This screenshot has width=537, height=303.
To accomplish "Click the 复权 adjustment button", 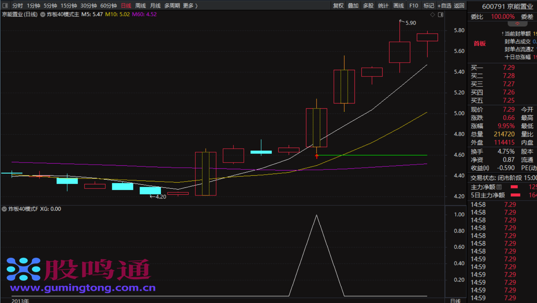I will pyautogui.click(x=338, y=6).
